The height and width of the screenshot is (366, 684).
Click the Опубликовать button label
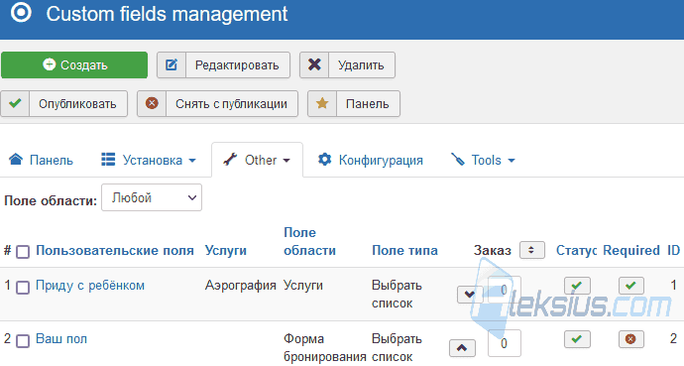point(77,104)
